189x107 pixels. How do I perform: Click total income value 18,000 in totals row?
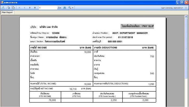pyautogui.click(x=87, y=84)
